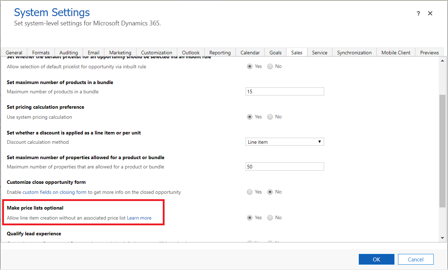The height and width of the screenshot is (270, 448).
Task: Open the Email tab
Action: pyautogui.click(x=94, y=53)
